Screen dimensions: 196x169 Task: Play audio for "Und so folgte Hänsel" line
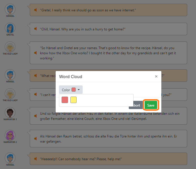(x=35, y=116)
